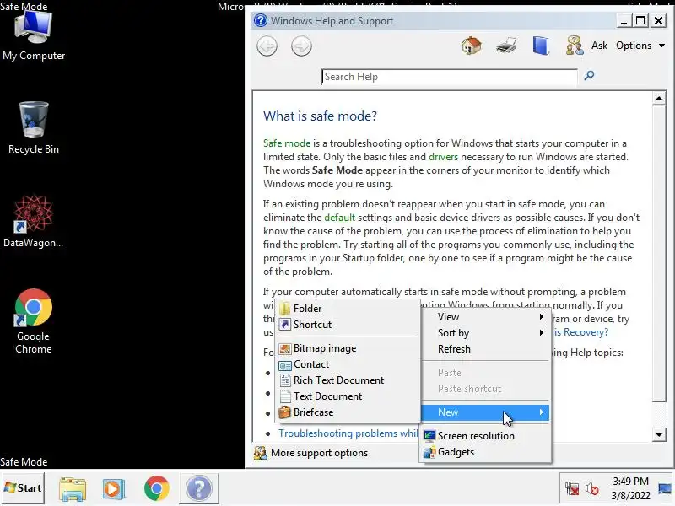Maximize the Help and Support window

pos(640,20)
